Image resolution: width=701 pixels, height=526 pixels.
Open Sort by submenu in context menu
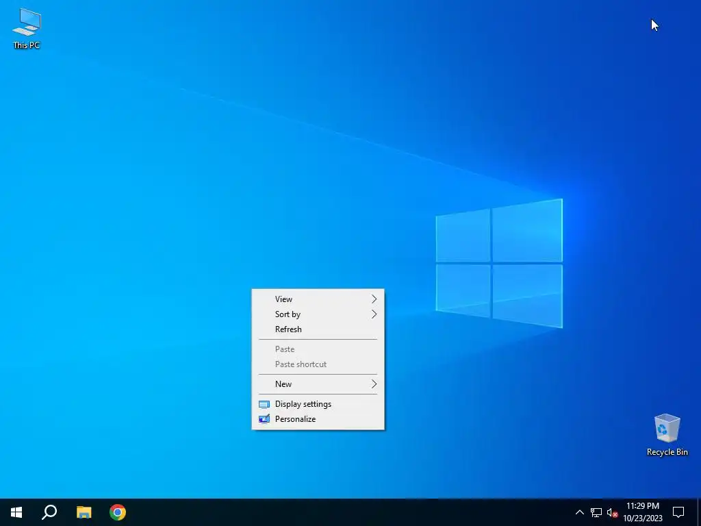click(x=318, y=314)
